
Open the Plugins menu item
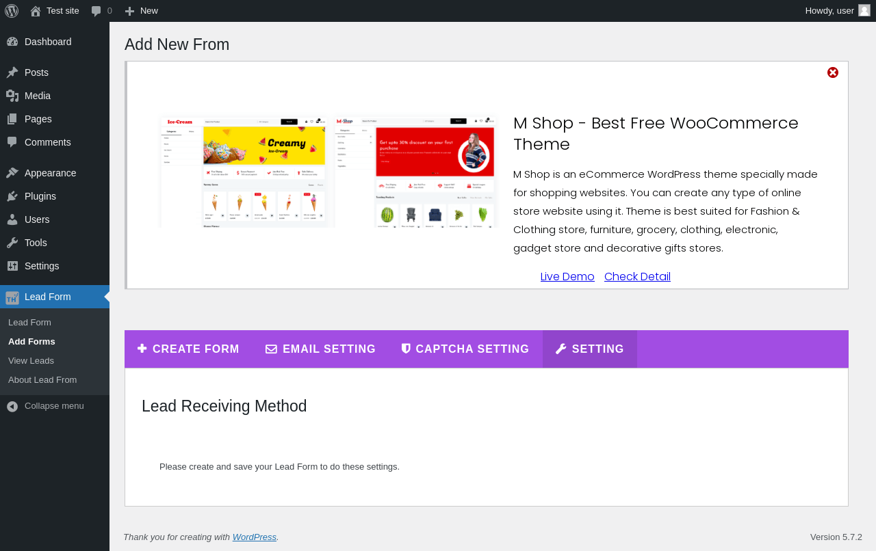pos(55,196)
